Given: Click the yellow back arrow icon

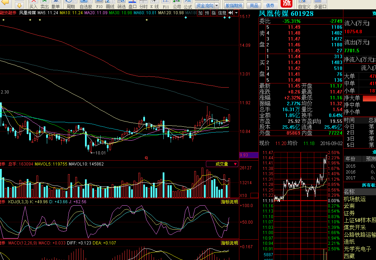Looking at the screenshot, I should [5, 2].
